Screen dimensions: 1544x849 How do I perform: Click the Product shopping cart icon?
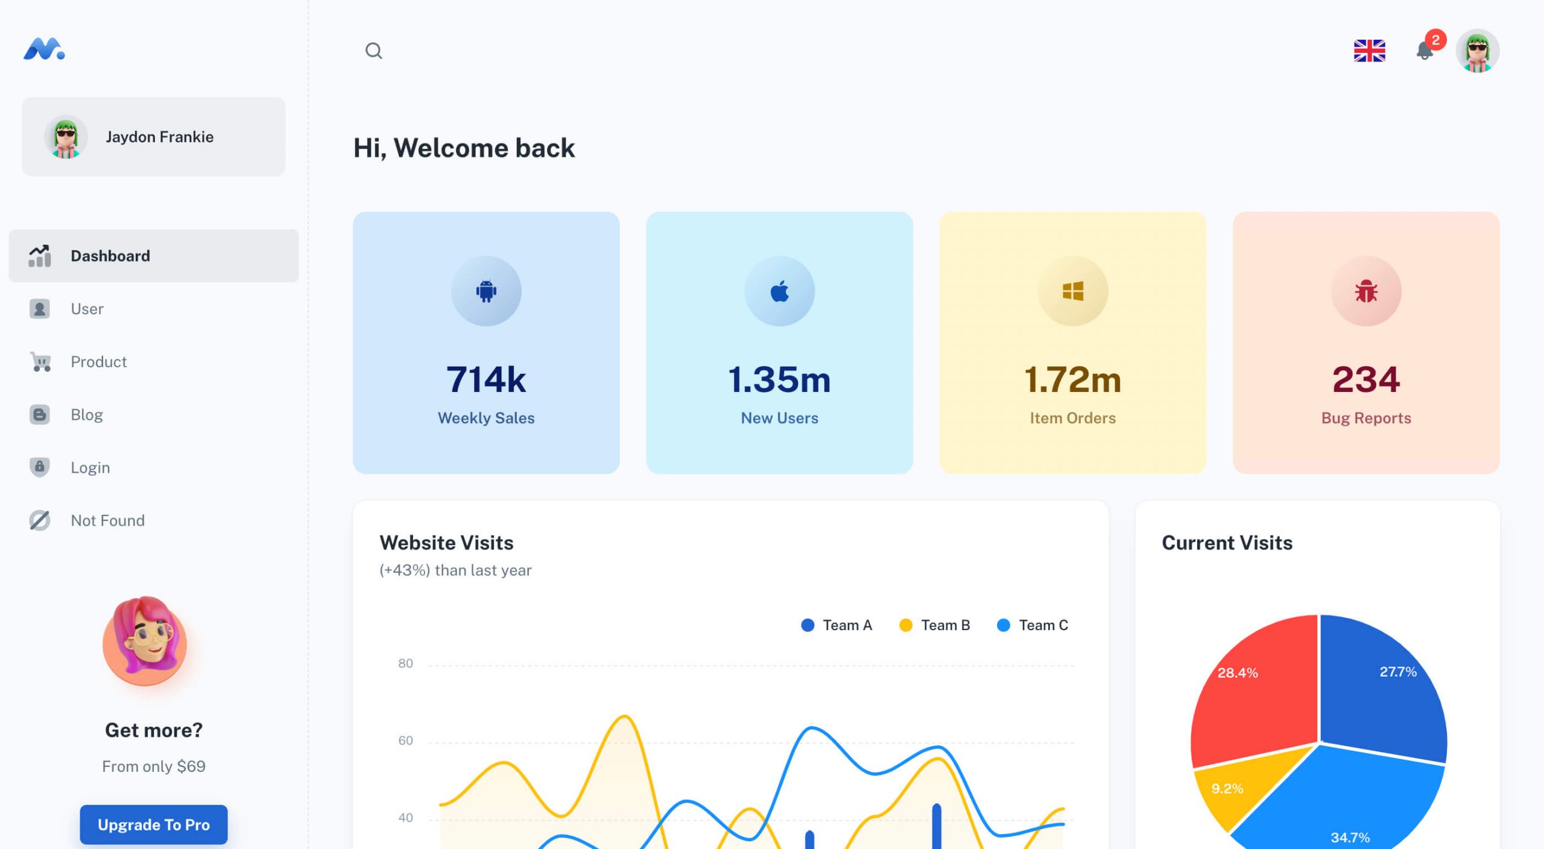tap(40, 362)
